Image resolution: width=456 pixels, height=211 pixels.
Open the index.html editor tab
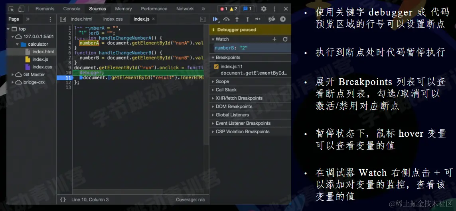pos(81,19)
